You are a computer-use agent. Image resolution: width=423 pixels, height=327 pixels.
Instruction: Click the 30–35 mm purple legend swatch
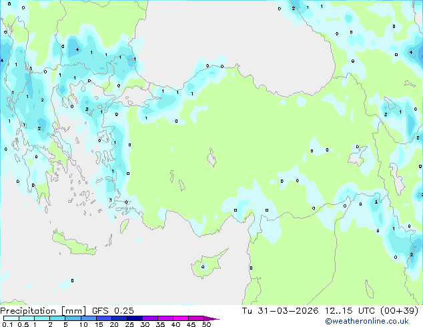149,318
